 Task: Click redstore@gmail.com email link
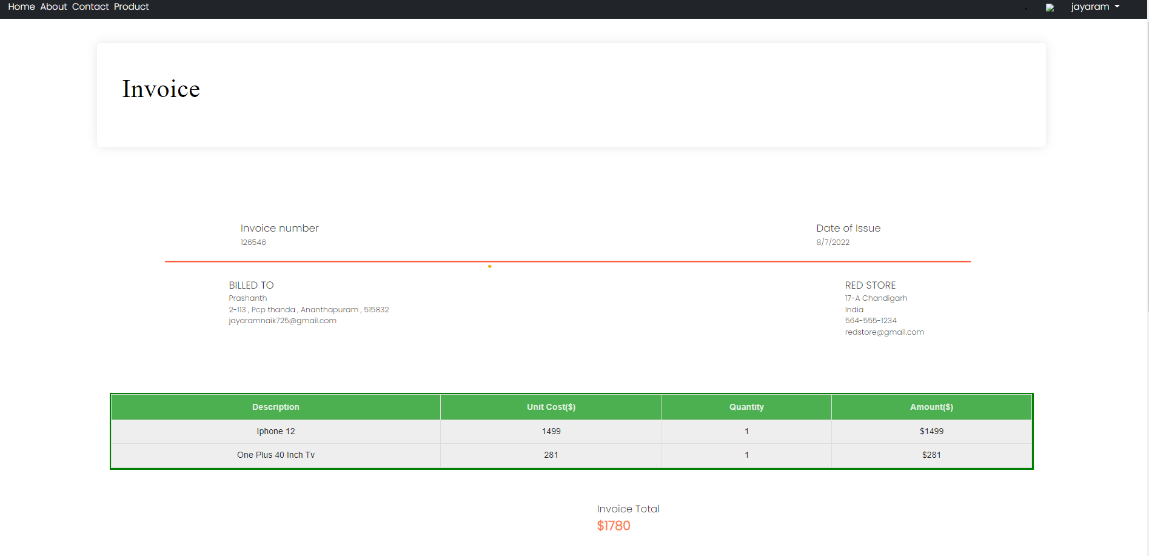(884, 332)
